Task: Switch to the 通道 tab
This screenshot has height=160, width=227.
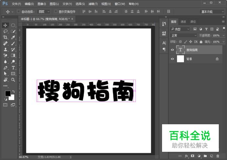Action: (x=183, y=22)
